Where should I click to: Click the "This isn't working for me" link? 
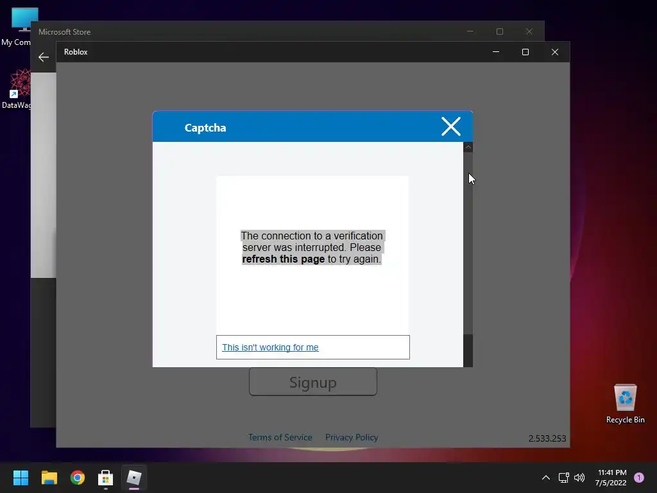click(x=270, y=347)
